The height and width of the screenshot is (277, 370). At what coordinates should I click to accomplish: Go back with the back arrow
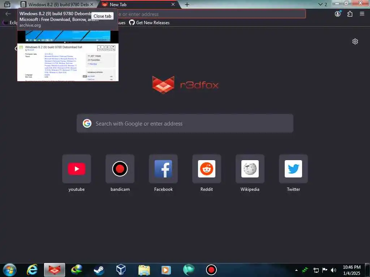click(8, 14)
